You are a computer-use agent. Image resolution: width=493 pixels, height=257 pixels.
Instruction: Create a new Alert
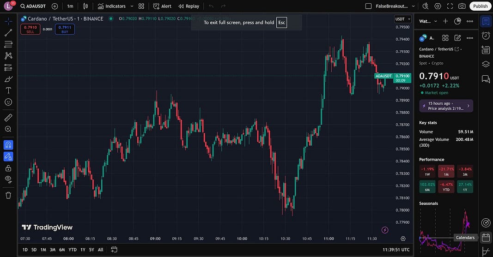point(162,6)
